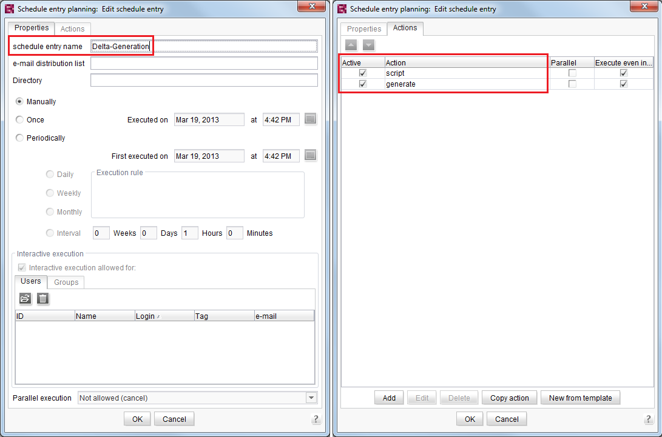Image resolution: width=662 pixels, height=437 pixels.
Task: Click the Executed on time field
Action: tap(281, 119)
